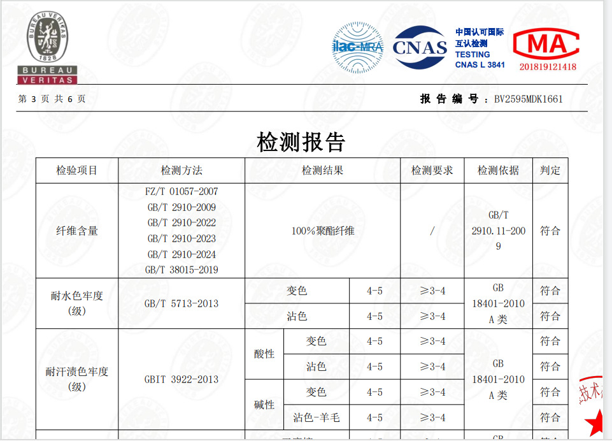Click '4-5' result for 碱性 变色
The width and height of the screenshot is (612, 441).
point(374,392)
